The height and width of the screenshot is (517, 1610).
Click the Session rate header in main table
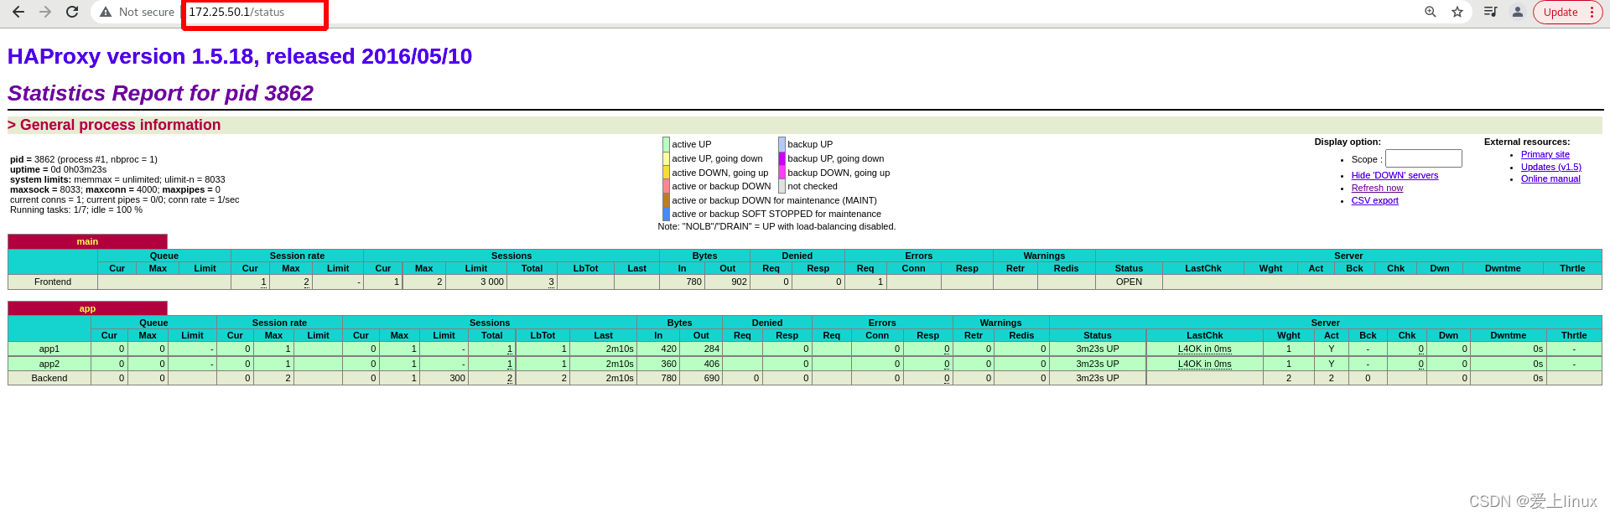point(297,256)
